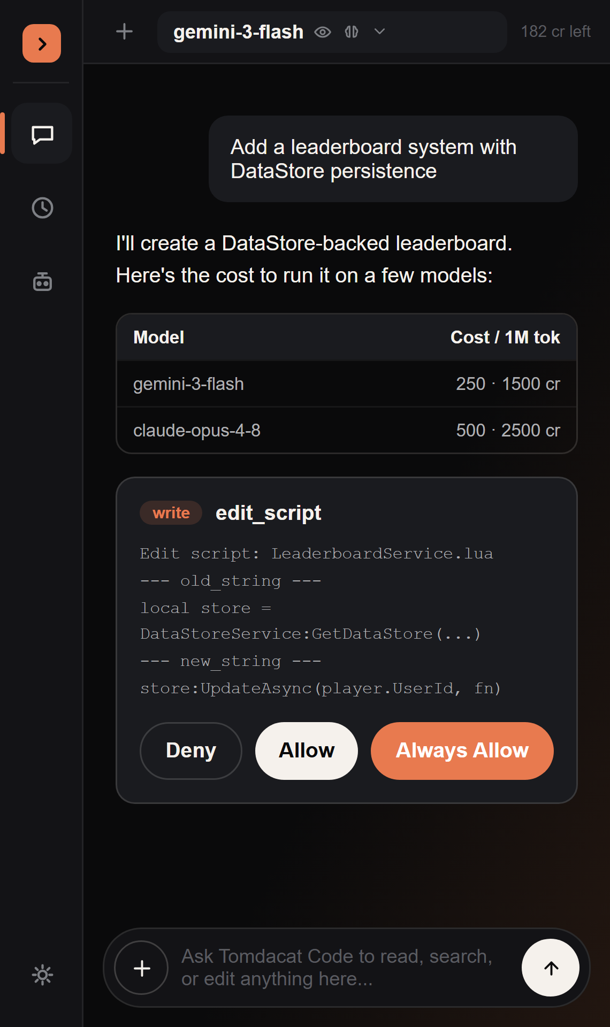Image resolution: width=610 pixels, height=1027 pixels.
Task: Open the history clock icon
Action: 42,208
